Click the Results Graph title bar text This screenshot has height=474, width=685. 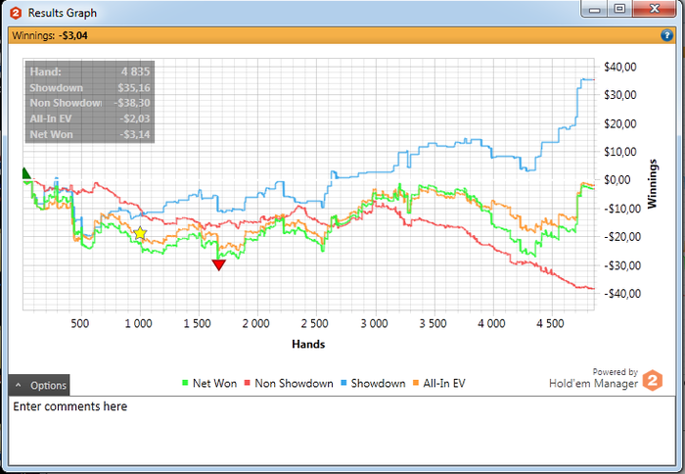(63, 13)
